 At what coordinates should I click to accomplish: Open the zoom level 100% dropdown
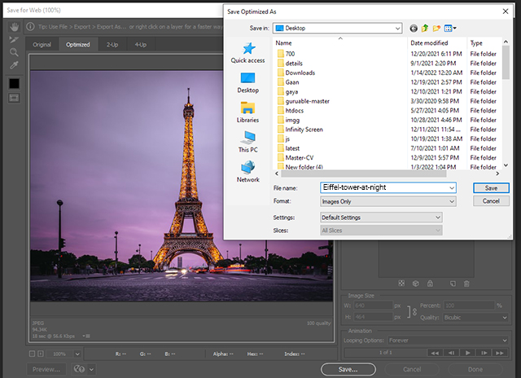(77, 354)
